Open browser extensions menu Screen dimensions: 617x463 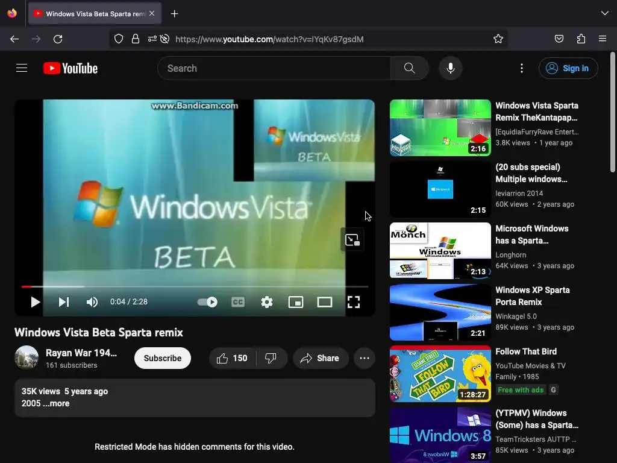click(x=581, y=39)
